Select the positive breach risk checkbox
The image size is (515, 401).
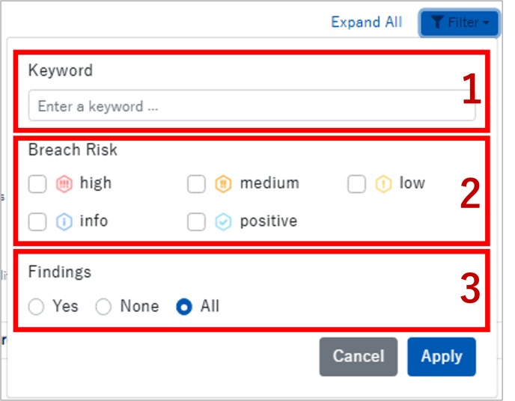pyautogui.click(x=196, y=222)
